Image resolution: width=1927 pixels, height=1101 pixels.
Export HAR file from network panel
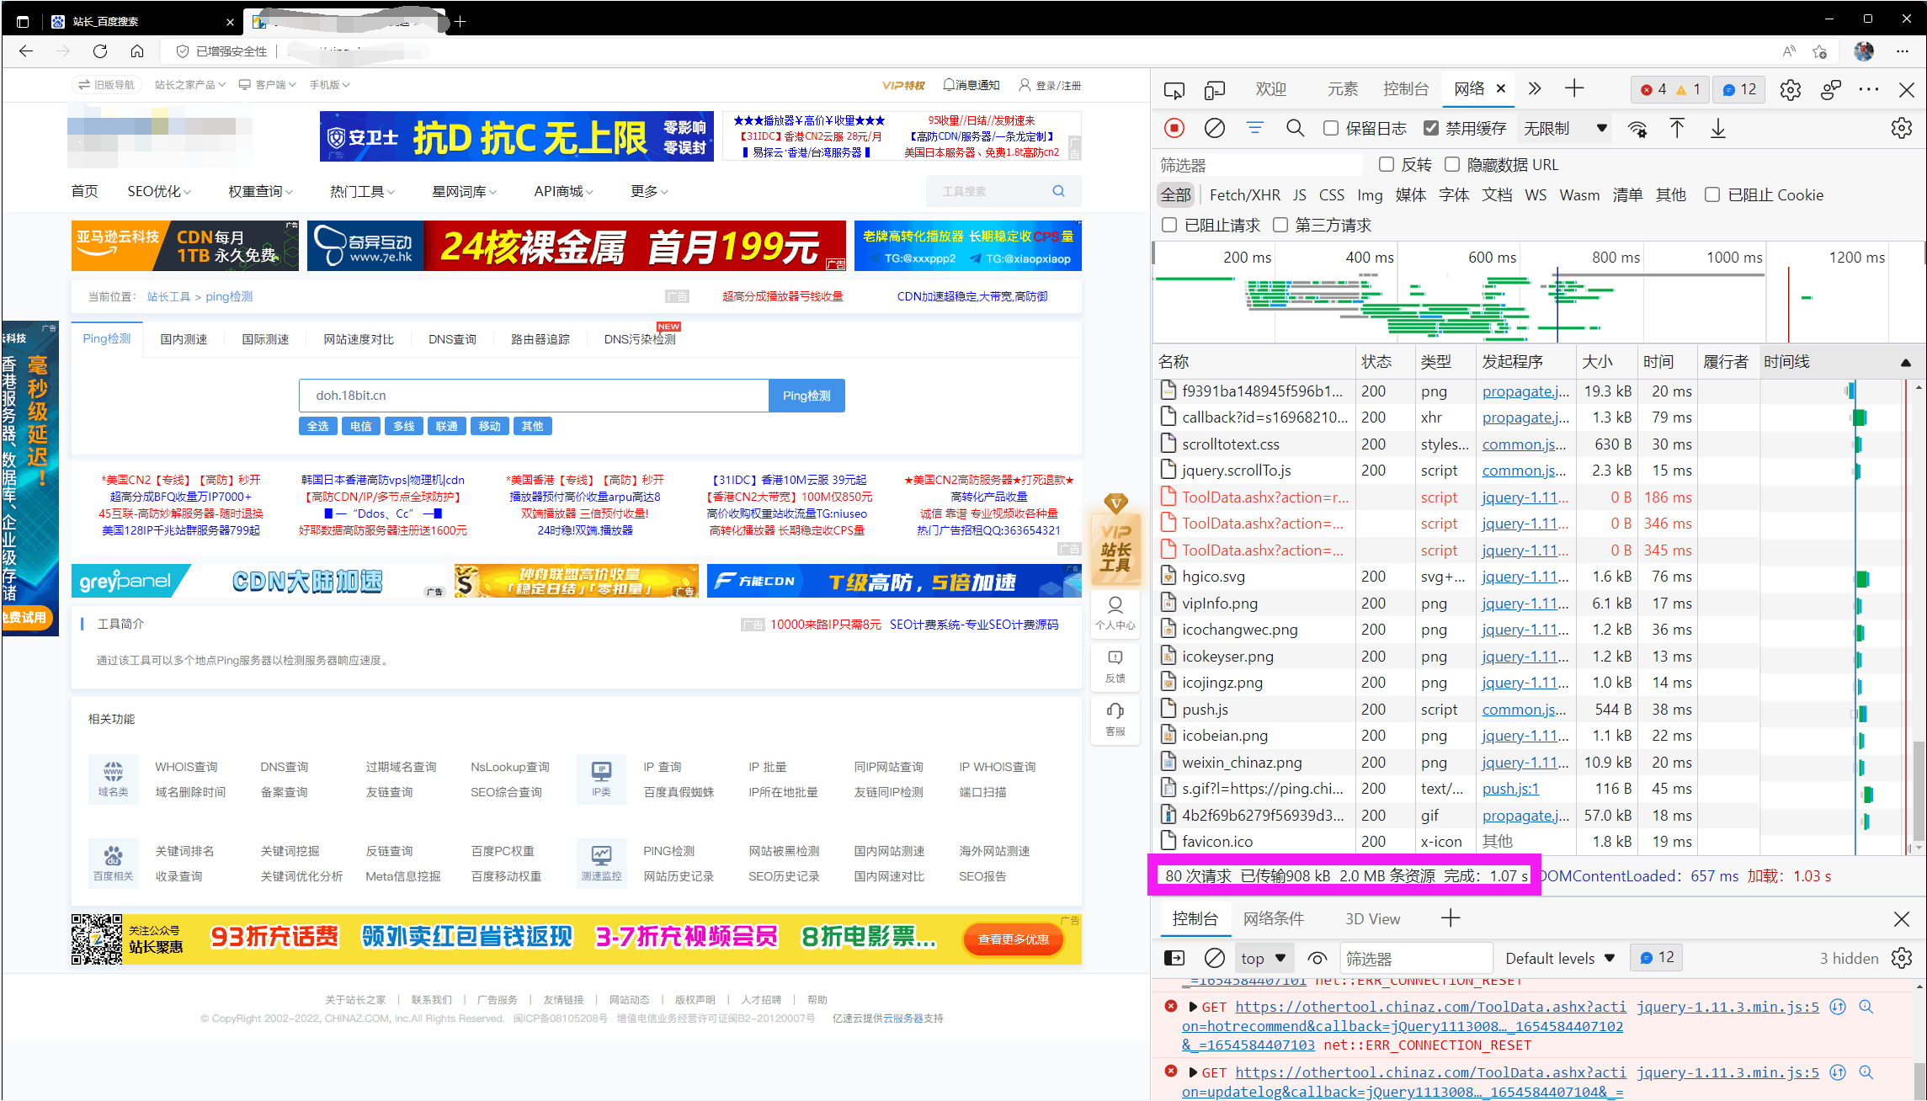[x=1717, y=128]
